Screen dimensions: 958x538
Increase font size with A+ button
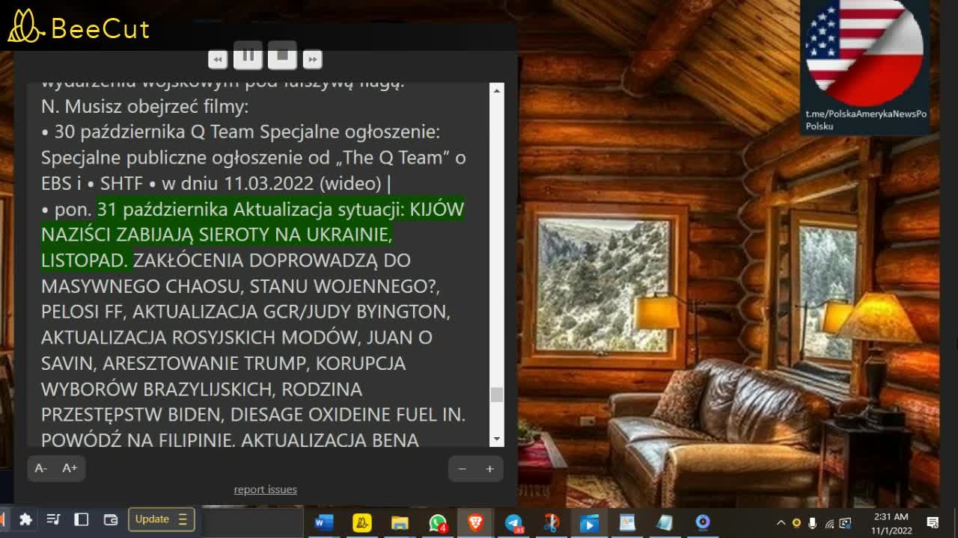(x=70, y=468)
